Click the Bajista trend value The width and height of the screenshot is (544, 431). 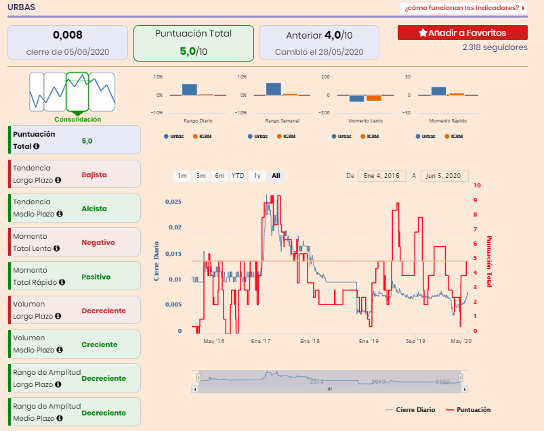click(94, 175)
